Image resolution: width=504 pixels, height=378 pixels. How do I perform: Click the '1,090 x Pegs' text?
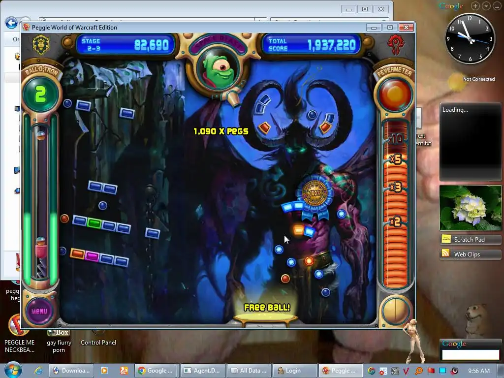pos(221,131)
